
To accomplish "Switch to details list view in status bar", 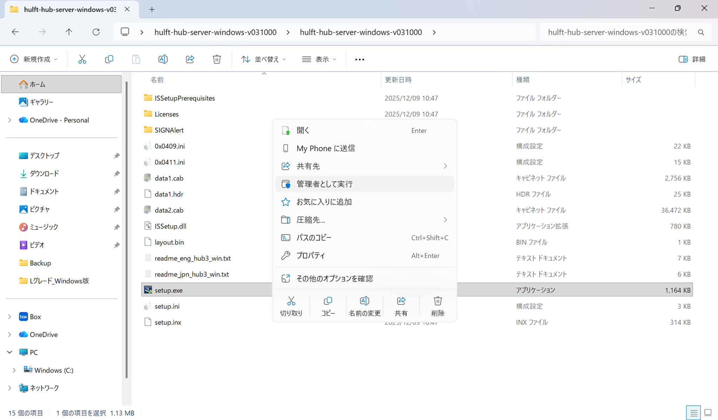I will click(x=693, y=413).
